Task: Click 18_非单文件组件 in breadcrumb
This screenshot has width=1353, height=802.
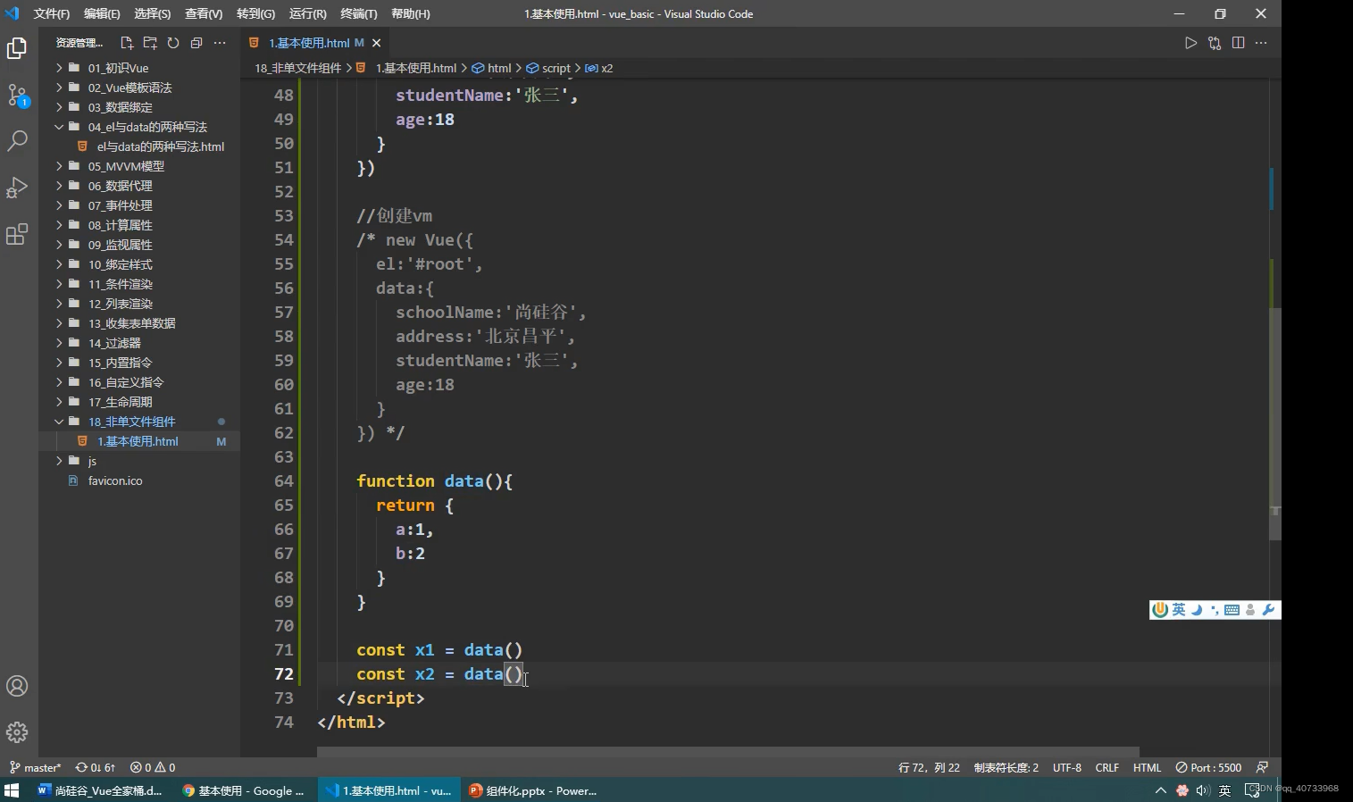Action: pyautogui.click(x=298, y=68)
